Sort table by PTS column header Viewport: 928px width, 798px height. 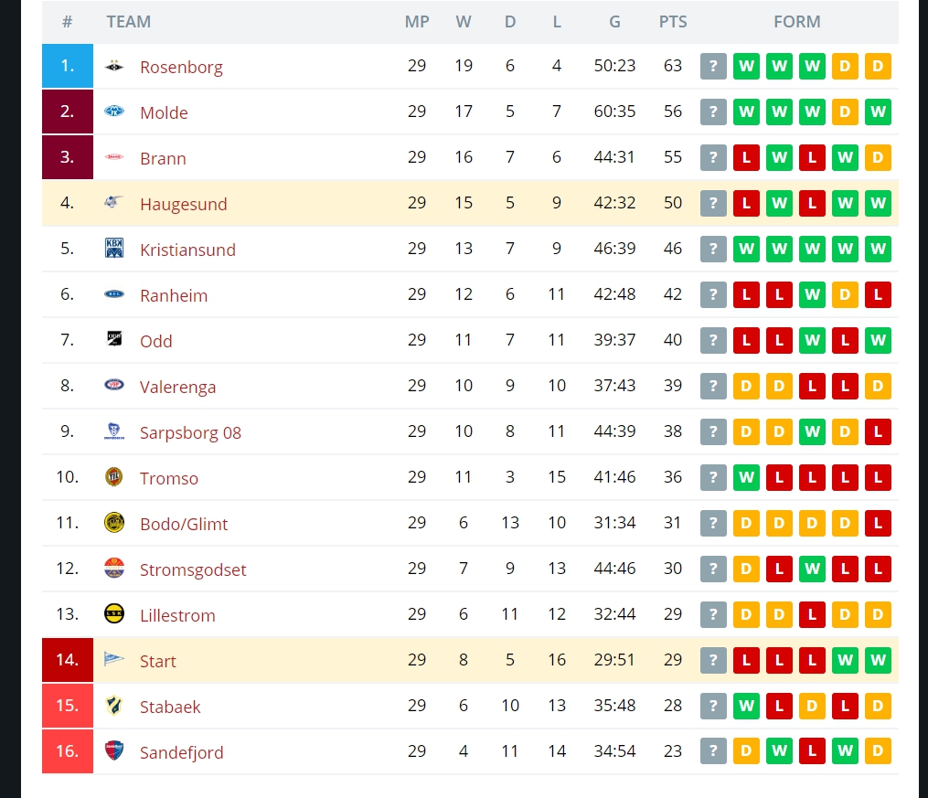673,22
